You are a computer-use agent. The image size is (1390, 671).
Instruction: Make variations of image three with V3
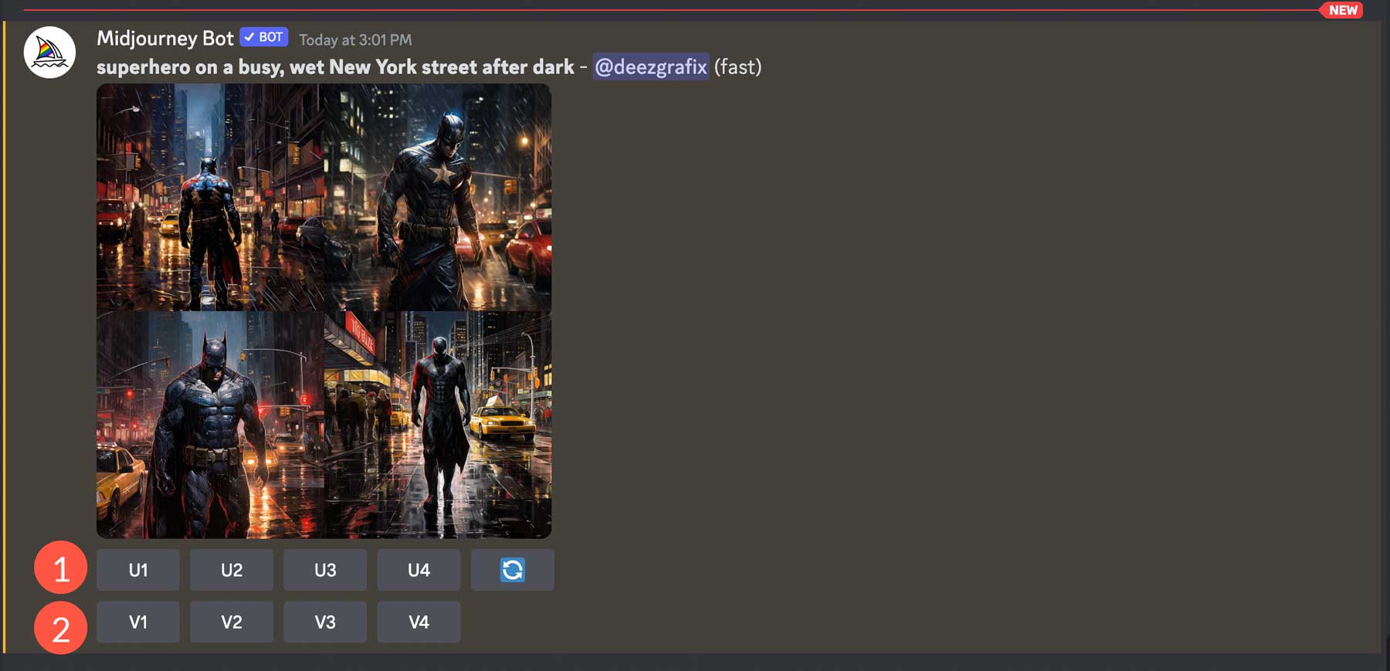click(x=325, y=622)
